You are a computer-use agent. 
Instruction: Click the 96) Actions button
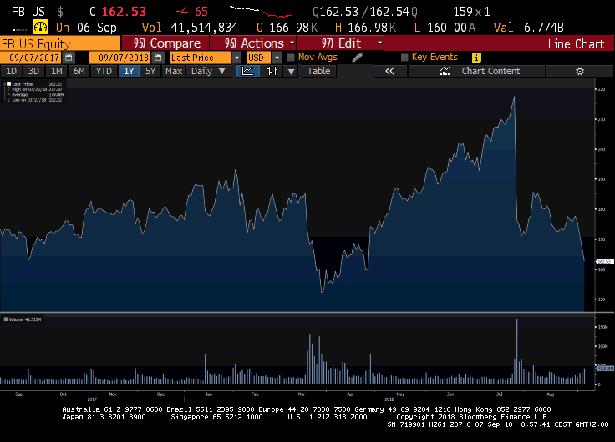(x=254, y=43)
